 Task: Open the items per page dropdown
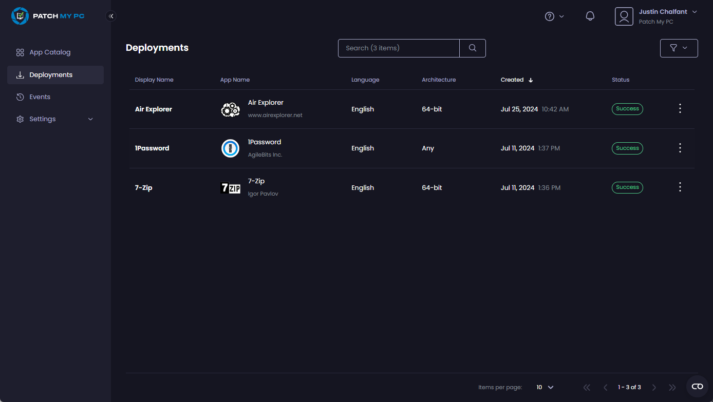pos(543,387)
